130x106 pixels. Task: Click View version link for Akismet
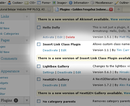(120, 19)
